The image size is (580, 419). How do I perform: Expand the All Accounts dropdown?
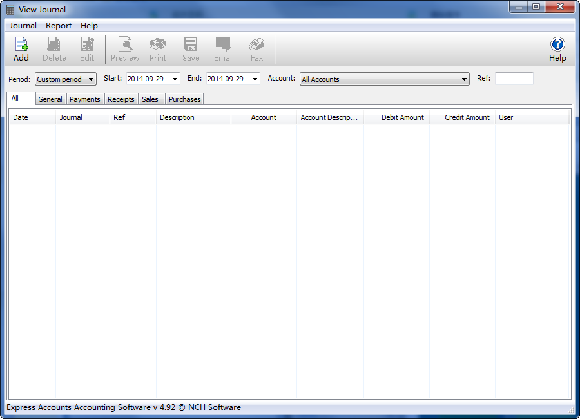384,79
